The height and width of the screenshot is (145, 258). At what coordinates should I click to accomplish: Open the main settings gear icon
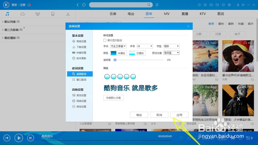click(x=229, y=5)
